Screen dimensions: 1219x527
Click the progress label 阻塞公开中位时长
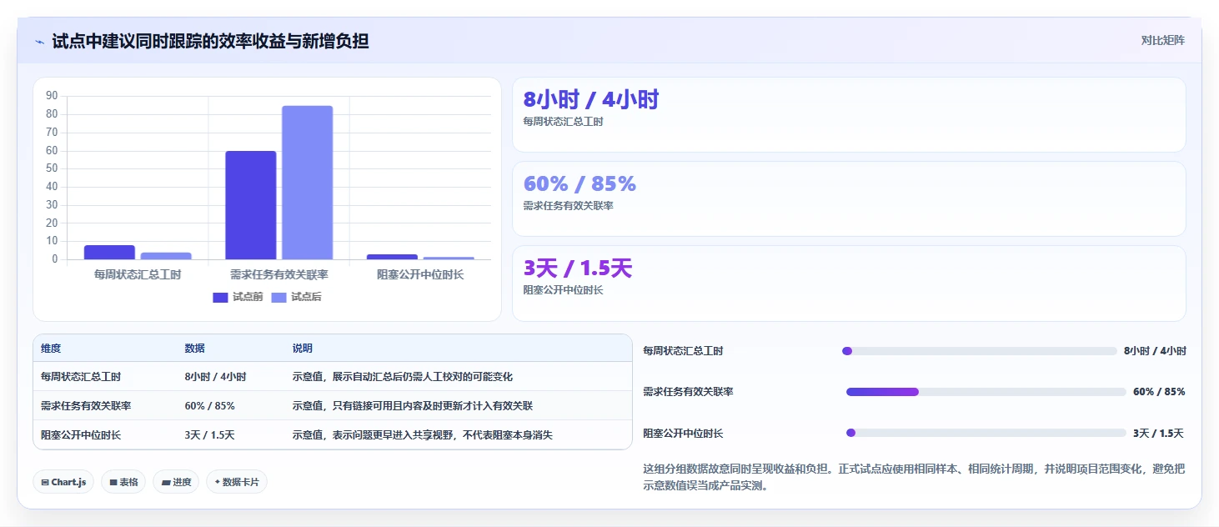tap(683, 434)
